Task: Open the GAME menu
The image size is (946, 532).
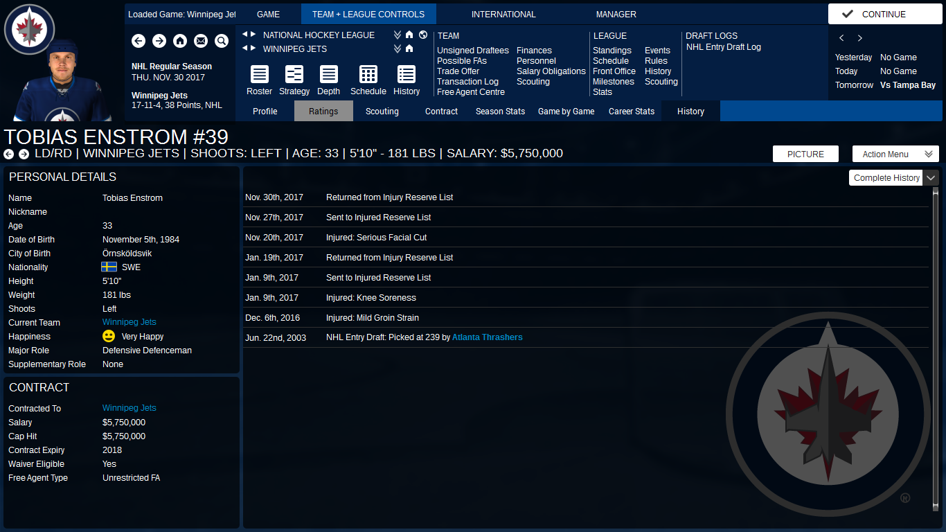Action: 268,14
